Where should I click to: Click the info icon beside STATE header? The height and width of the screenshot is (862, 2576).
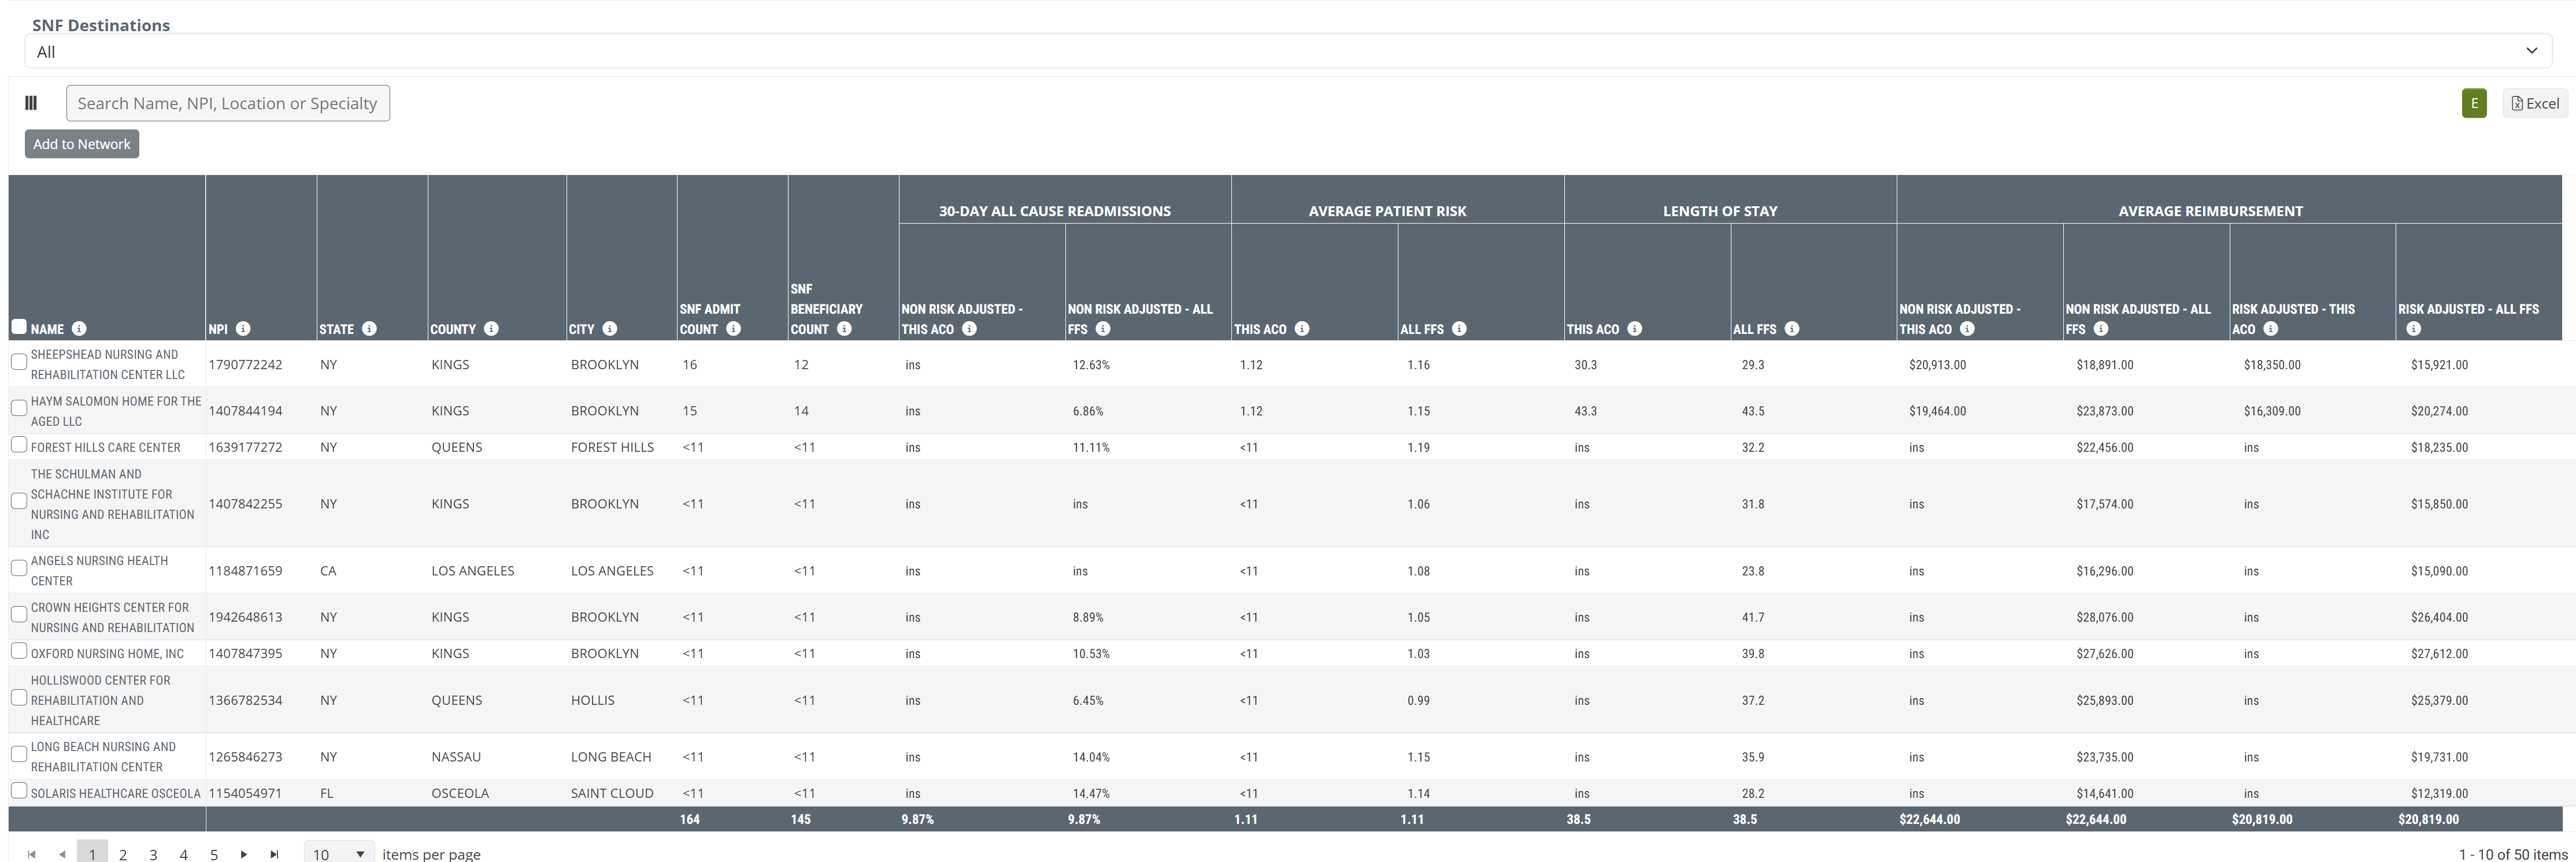pos(369,329)
